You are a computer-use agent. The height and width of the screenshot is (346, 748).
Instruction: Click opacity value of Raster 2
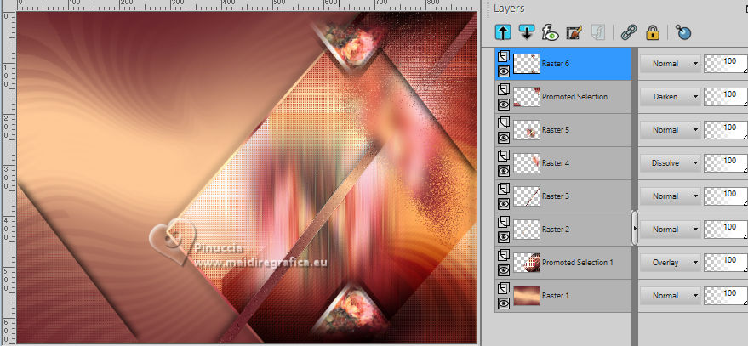click(x=729, y=226)
